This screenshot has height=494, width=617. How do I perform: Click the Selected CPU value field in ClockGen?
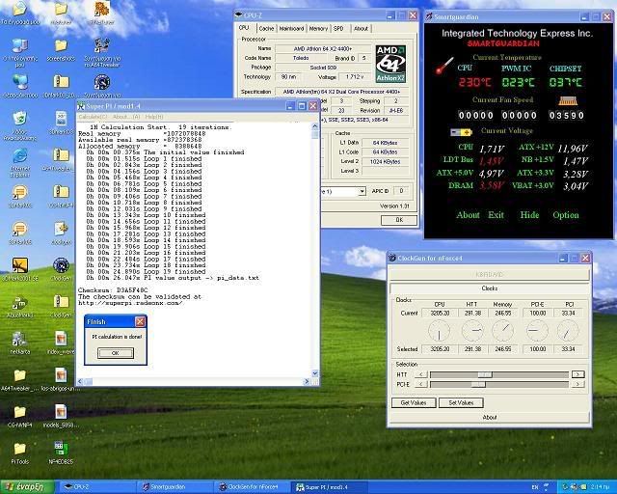(440, 349)
